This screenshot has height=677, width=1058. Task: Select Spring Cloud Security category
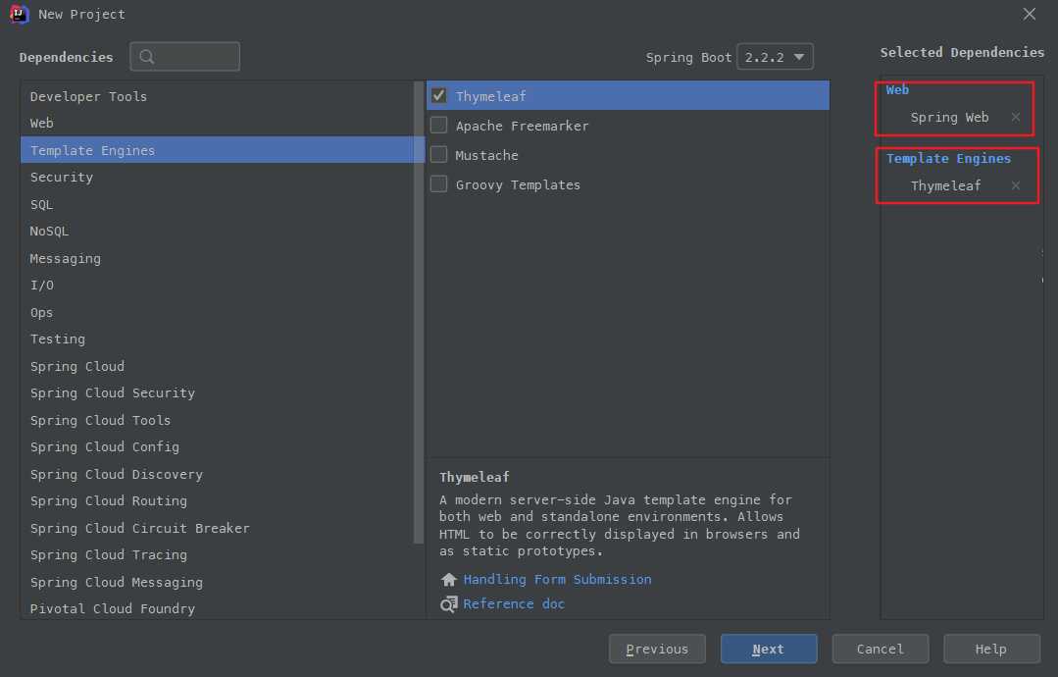point(218,392)
